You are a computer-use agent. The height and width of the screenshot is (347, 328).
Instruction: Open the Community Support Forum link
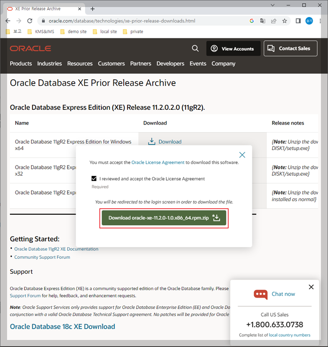coord(42,257)
